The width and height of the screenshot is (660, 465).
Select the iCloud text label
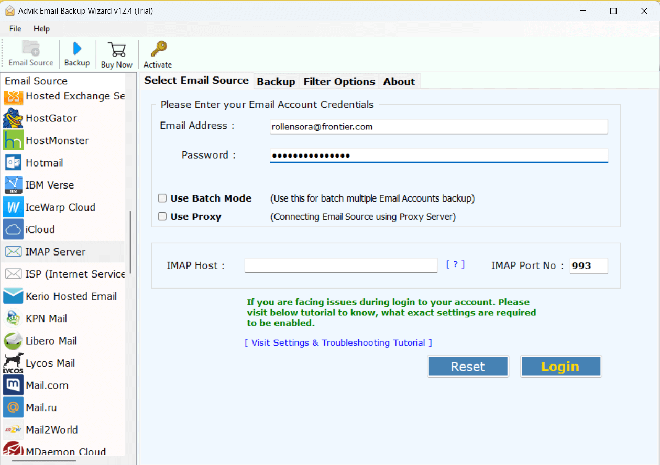pyautogui.click(x=40, y=229)
